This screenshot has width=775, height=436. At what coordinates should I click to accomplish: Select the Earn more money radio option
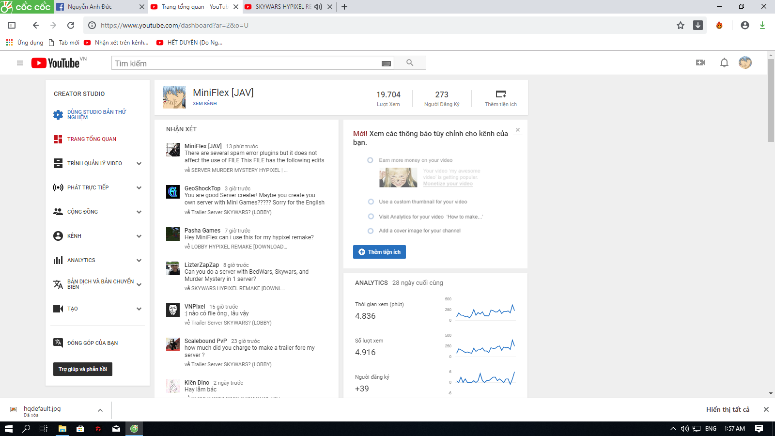click(x=370, y=160)
